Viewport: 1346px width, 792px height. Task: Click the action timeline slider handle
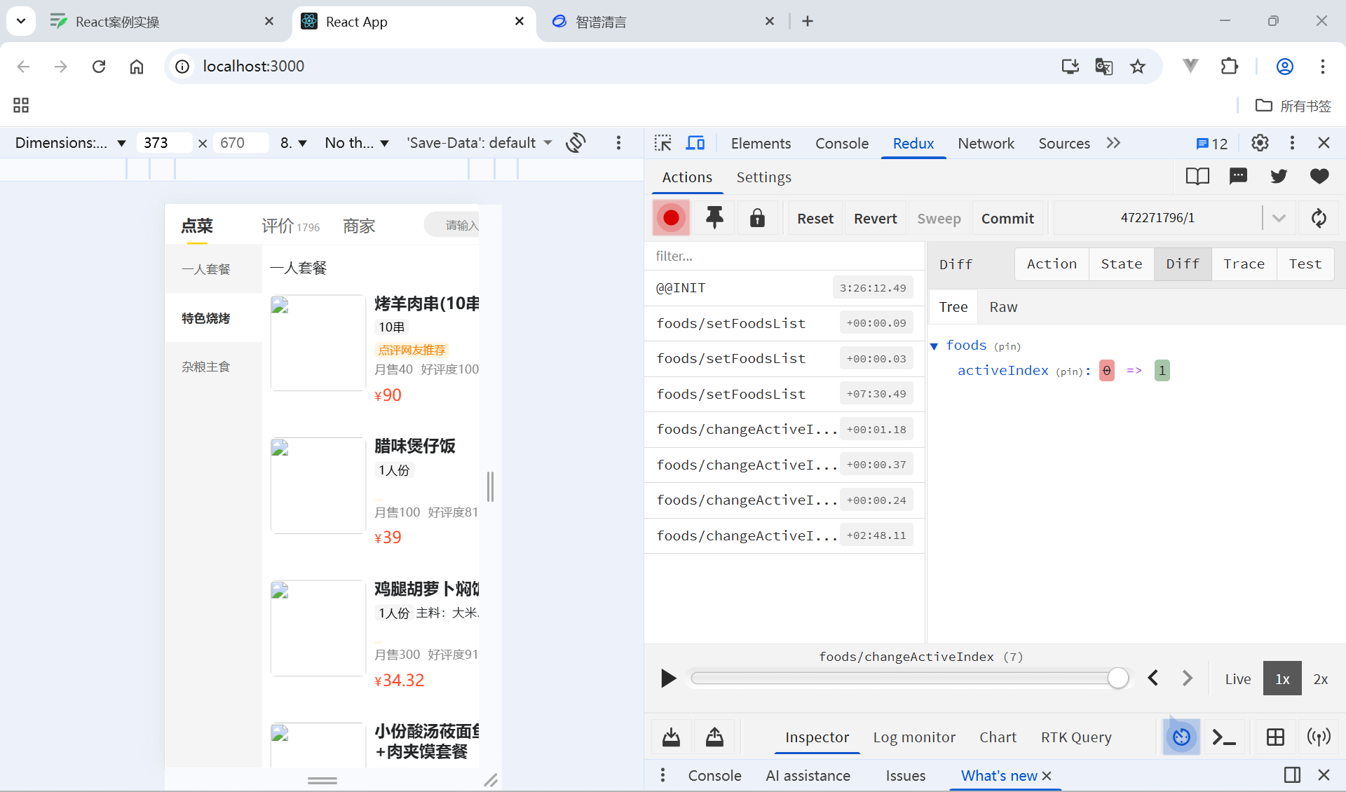click(x=1117, y=678)
